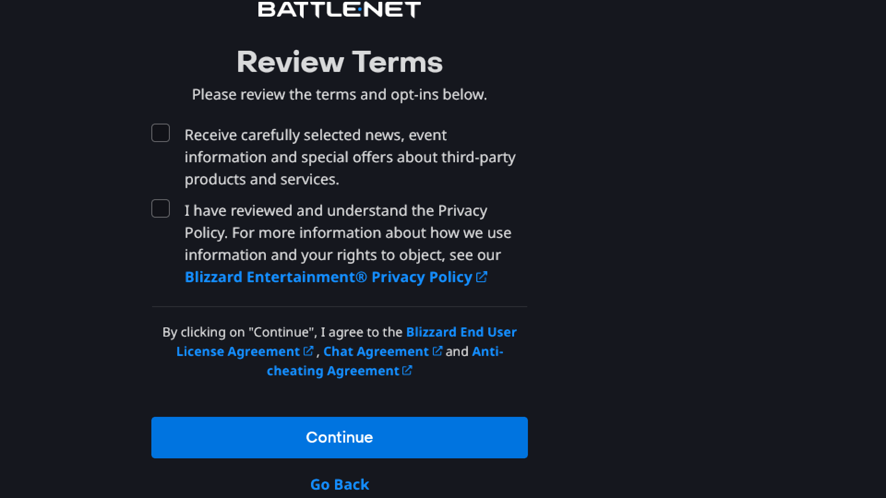Click external link icon after License Agreement
The width and height of the screenshot is (886, 498).
308,351
